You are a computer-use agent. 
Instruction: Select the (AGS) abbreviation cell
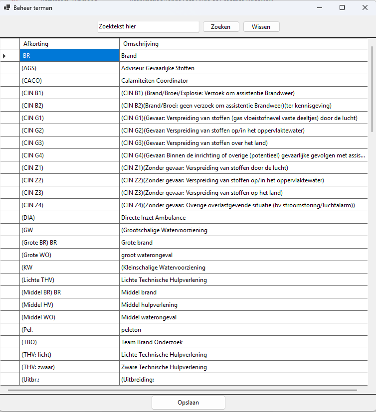pos(69,68)
